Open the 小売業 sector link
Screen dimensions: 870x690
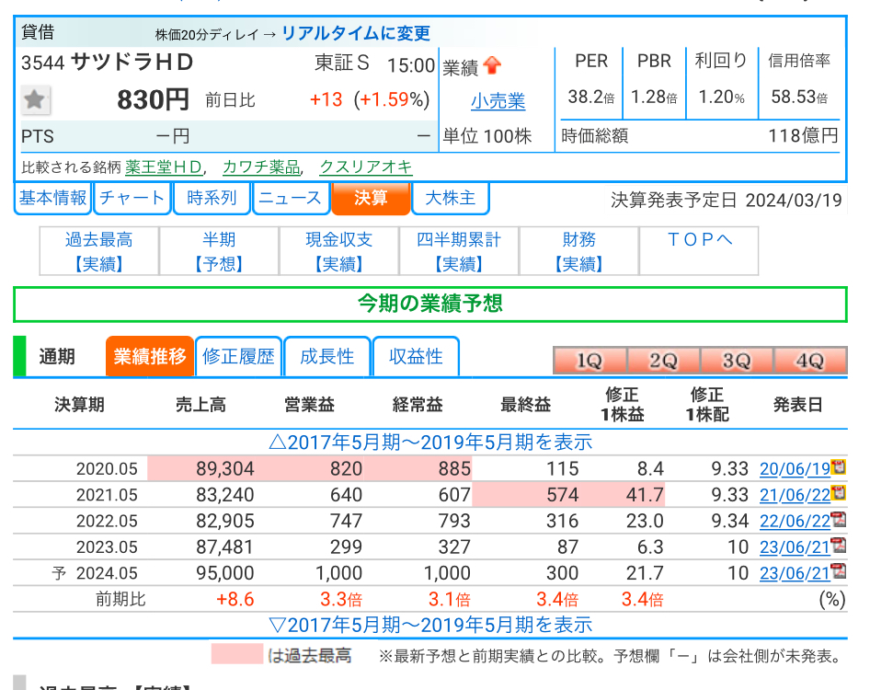[498, 101]
